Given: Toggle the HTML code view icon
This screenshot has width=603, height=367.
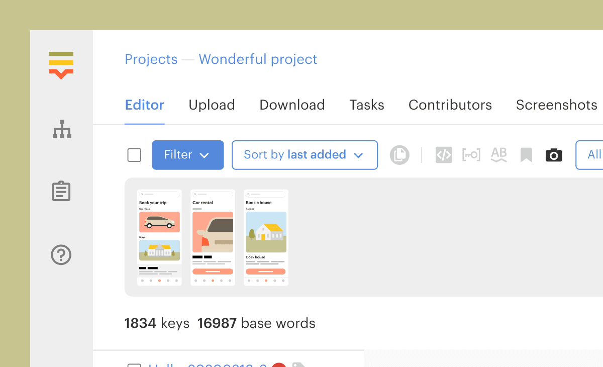Looking at the screenshot, I should click(x=444, y=155).
